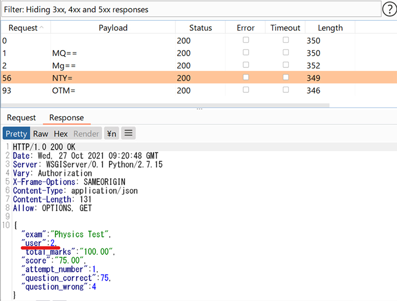Toggle Timeout checkbox for request 1

pyautogui.click(x=286, y=53)
